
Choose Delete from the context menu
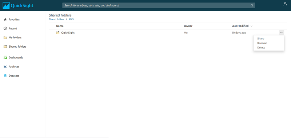coord(261,48)
